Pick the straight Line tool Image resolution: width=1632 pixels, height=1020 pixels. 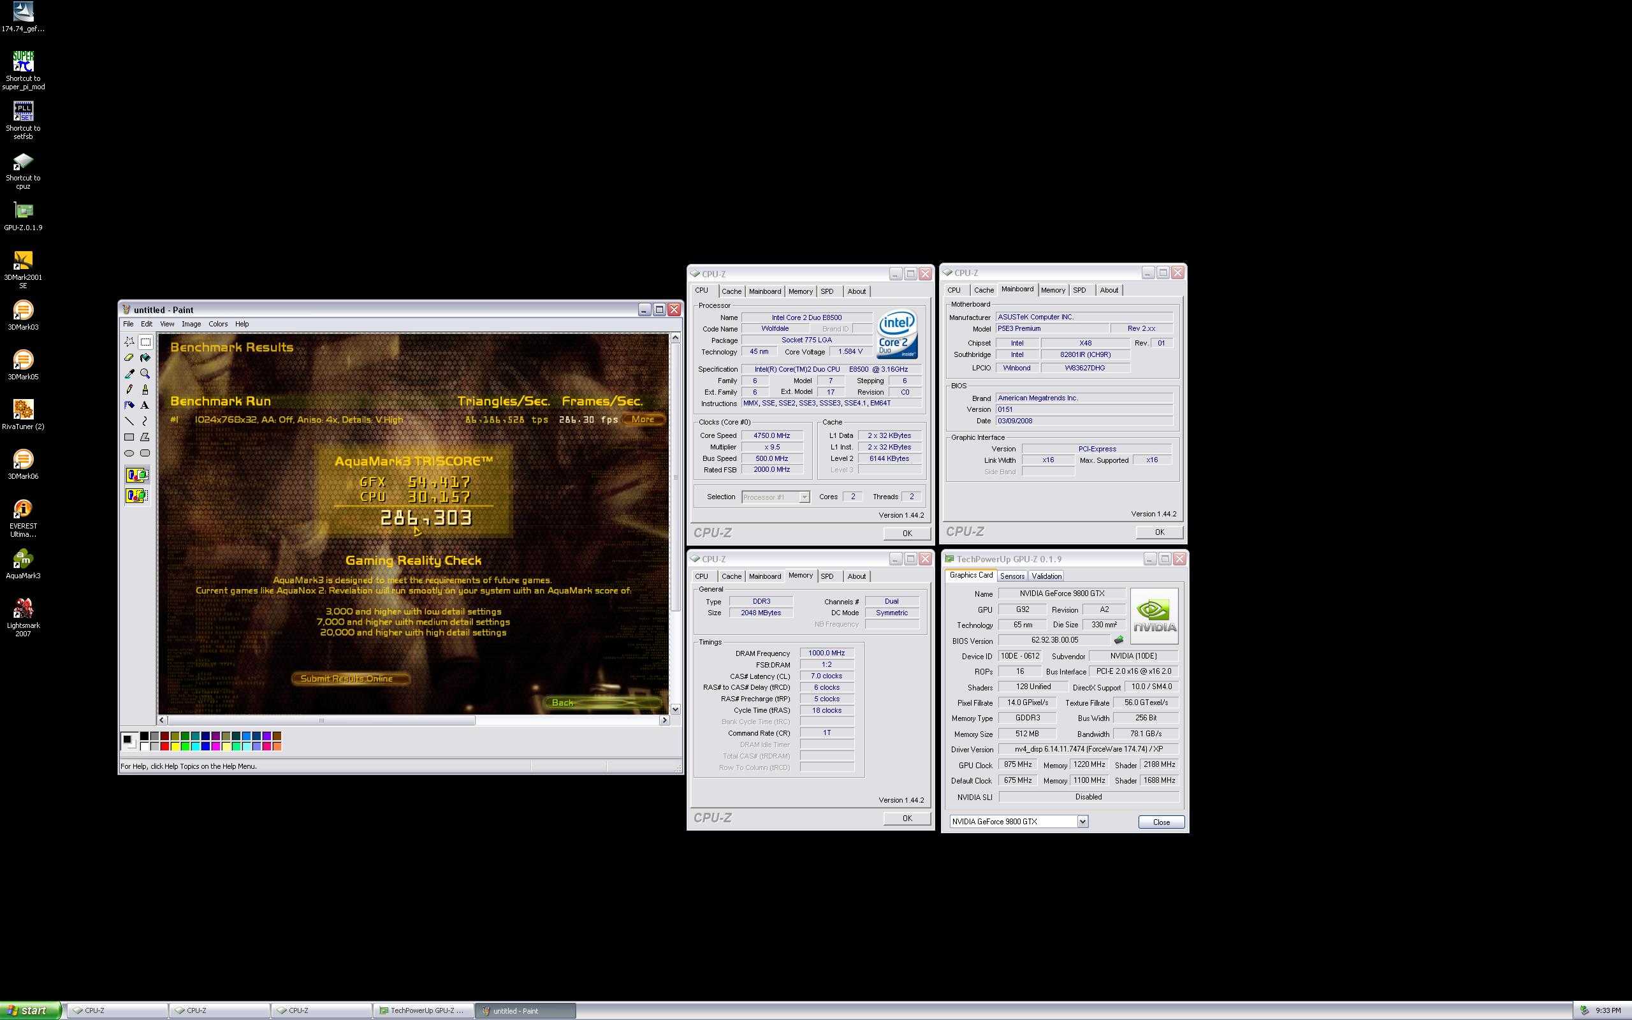(x=129, y=421)
